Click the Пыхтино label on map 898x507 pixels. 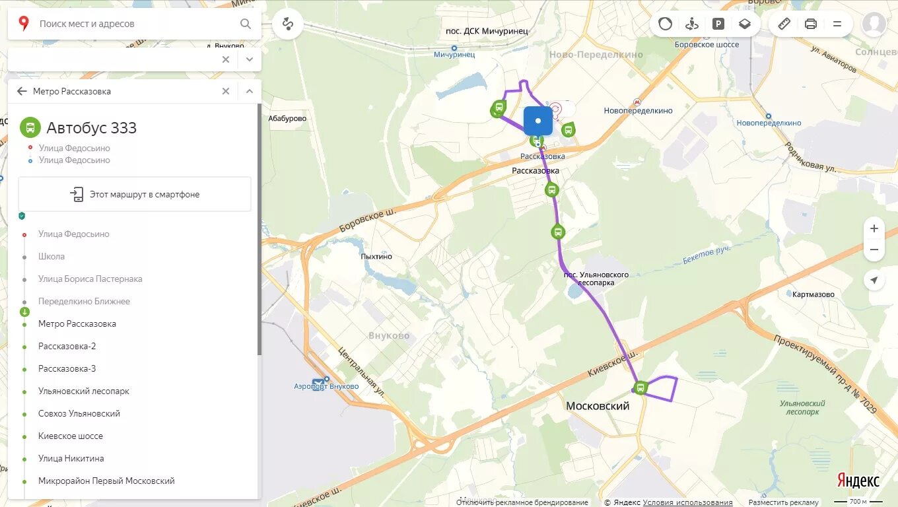click(x=376, y=256)
